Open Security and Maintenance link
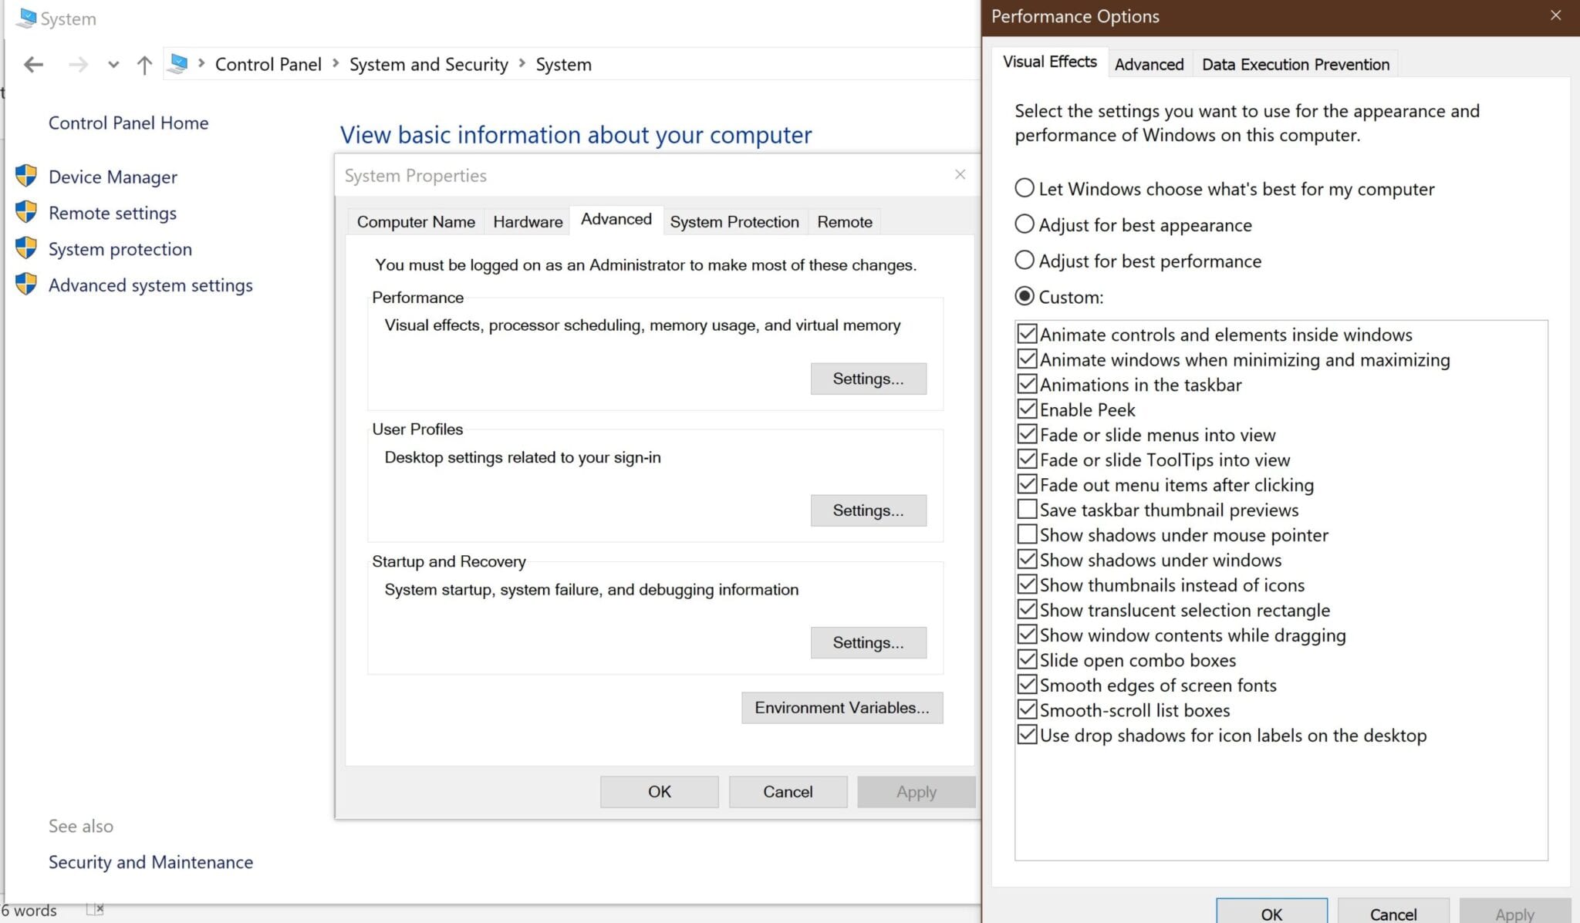The width and height of the screenshot is (1580, 923). point(150,862)
